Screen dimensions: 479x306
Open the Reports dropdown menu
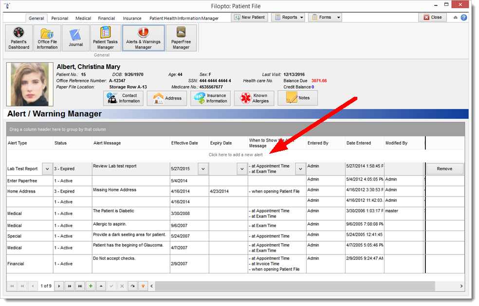[x=289, y=18]
